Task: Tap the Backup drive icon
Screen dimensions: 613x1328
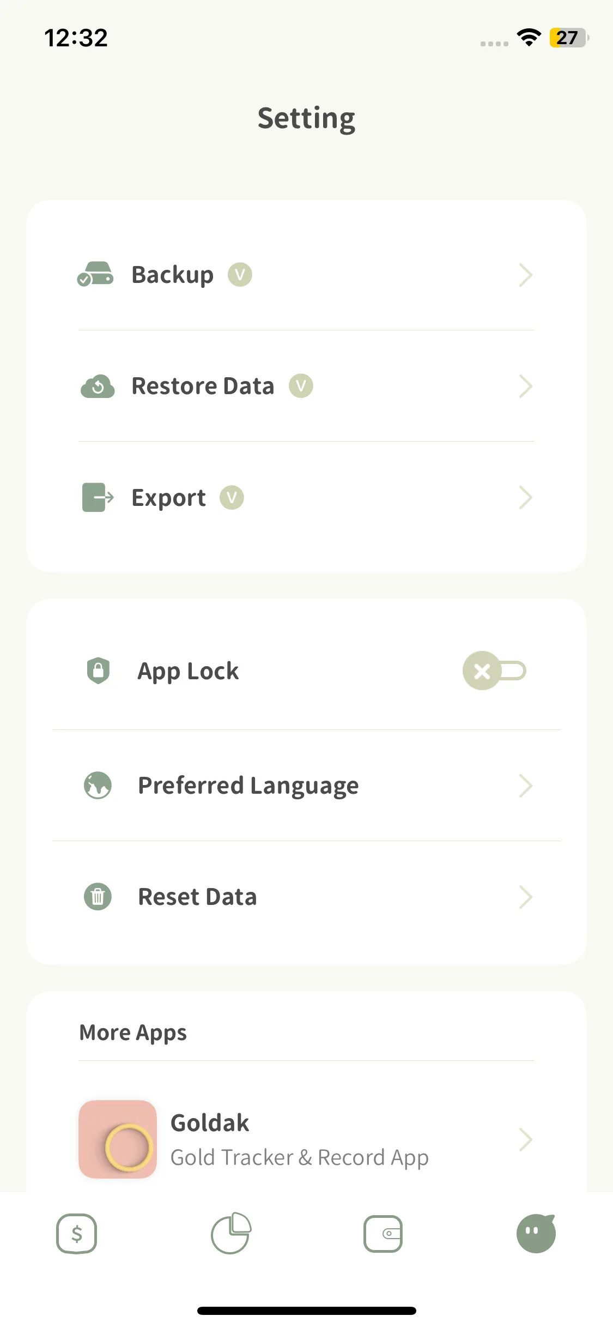Action: (95, 274)
